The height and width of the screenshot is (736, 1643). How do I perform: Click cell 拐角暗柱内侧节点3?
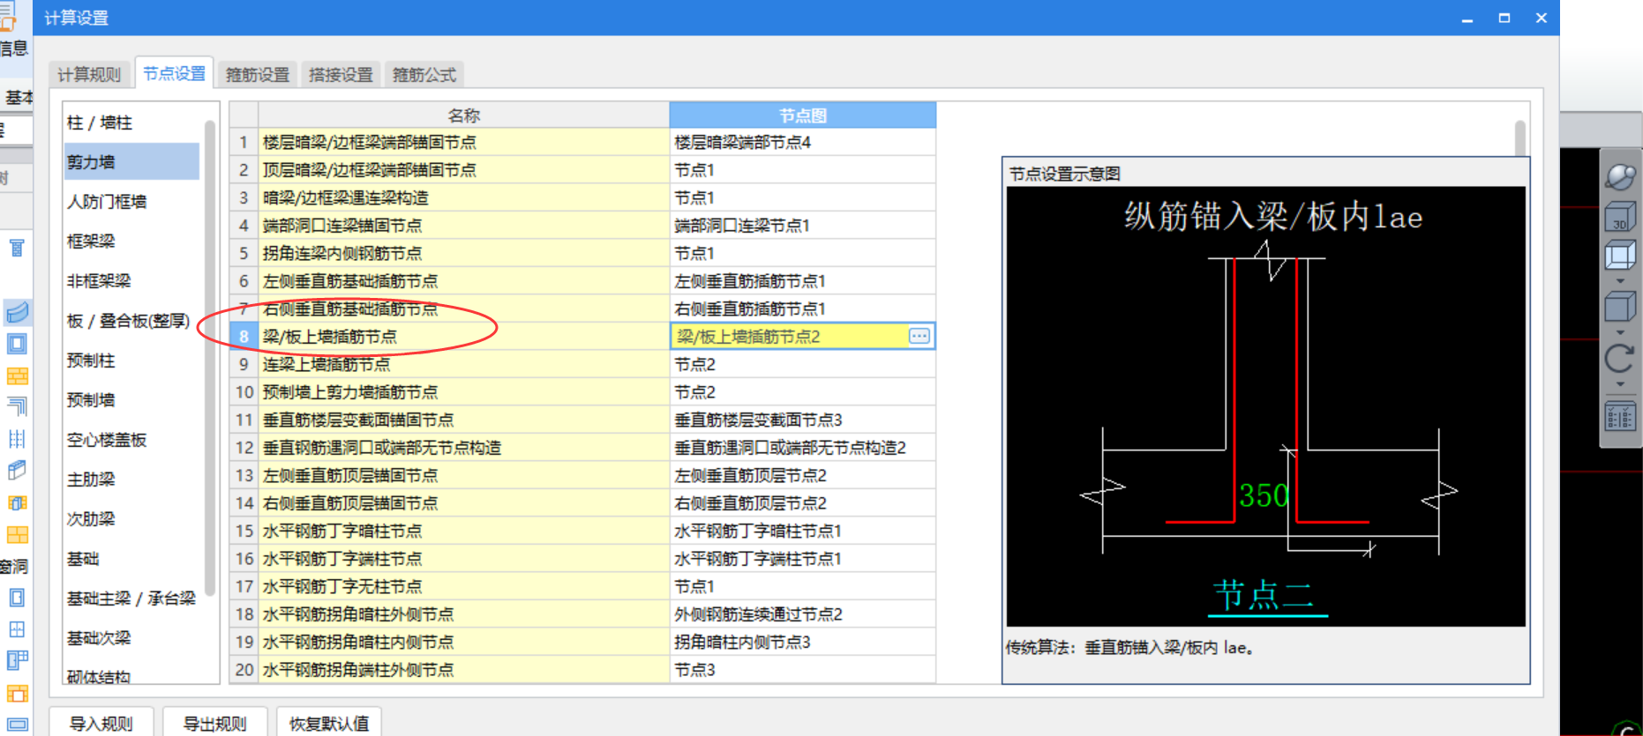click(x=803, y=642)
